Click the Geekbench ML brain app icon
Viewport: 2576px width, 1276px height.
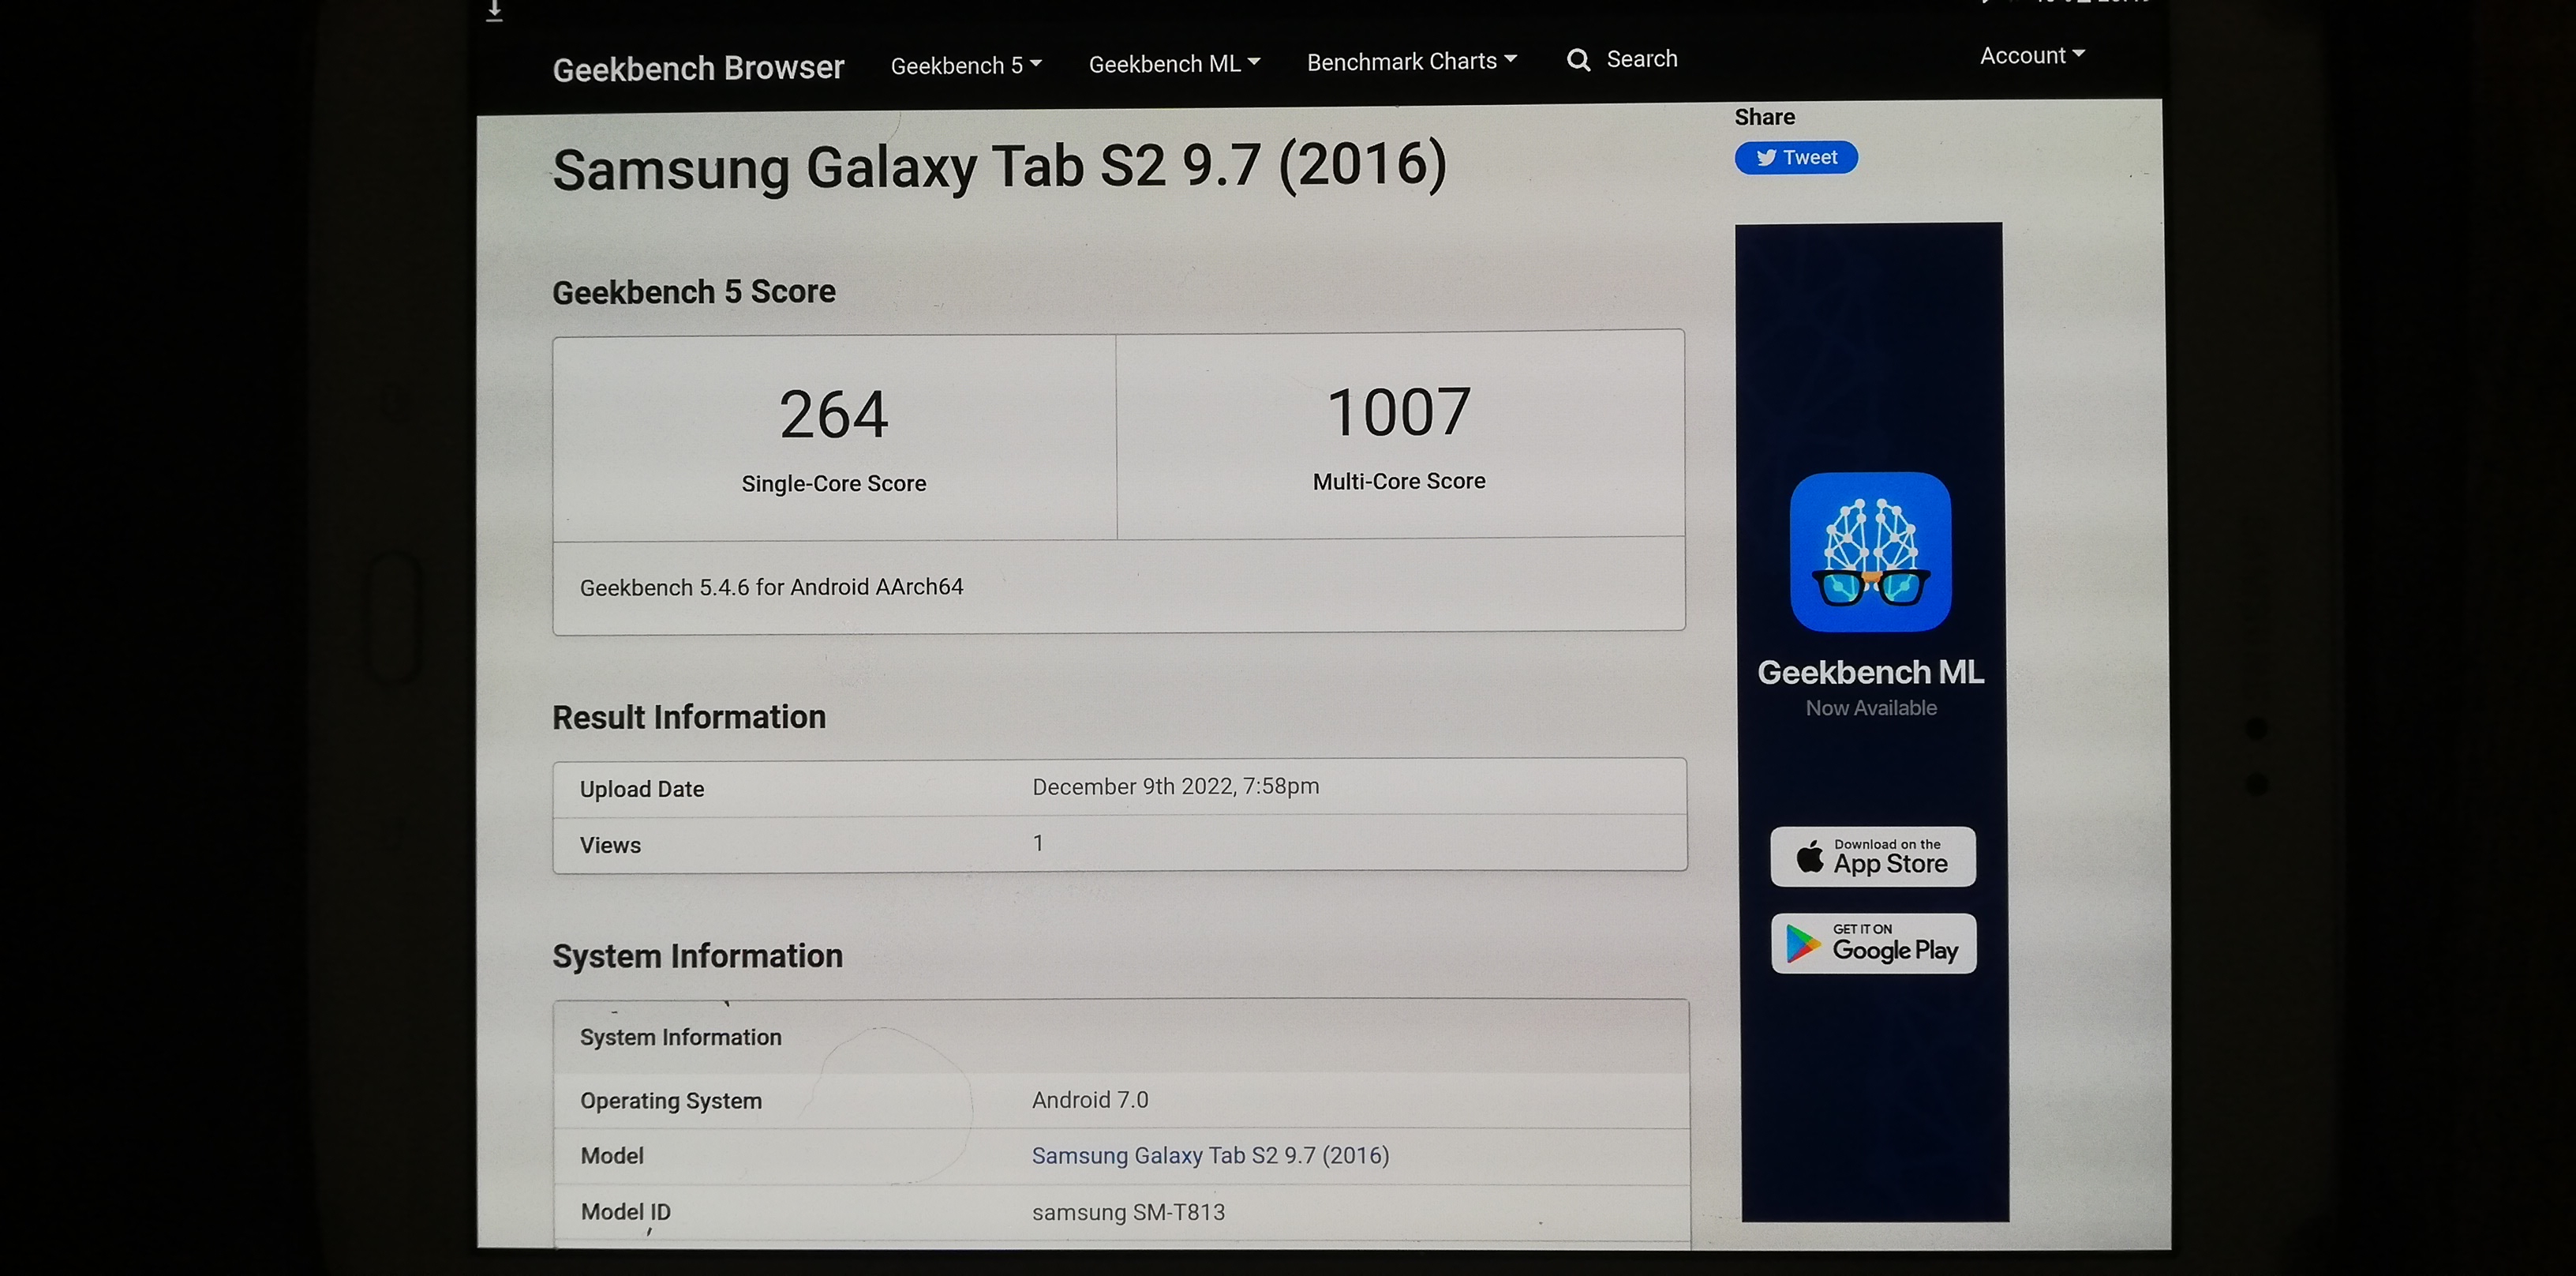1870,551
